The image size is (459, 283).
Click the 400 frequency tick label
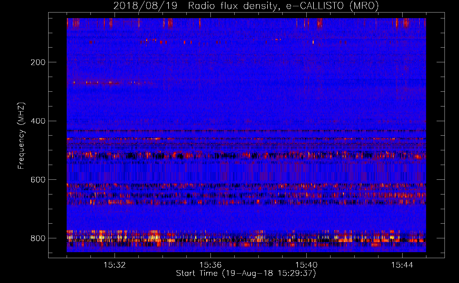click(x=38, y=121)
